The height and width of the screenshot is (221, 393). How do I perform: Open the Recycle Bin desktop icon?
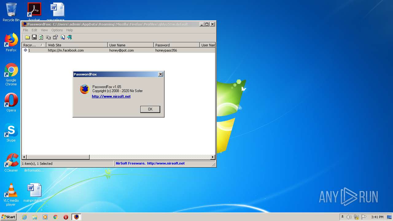coord(11,12)
